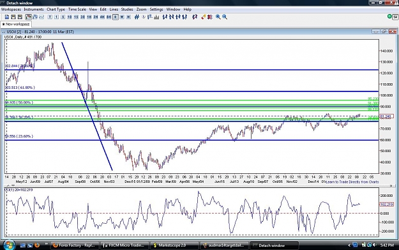Screen dimensions: 399x250
Task: Zoom in with the plus magnifier icon
Action: pos(218,17)
